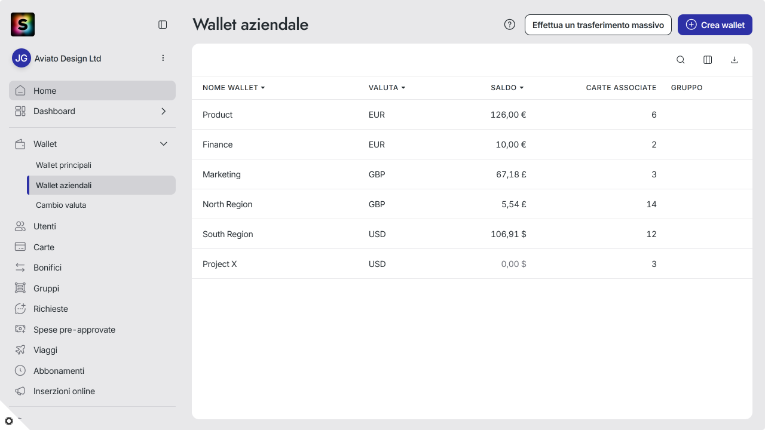The image size is (765, 430).
Task: Open the Marketing wallet row
Action: [472, 174]
